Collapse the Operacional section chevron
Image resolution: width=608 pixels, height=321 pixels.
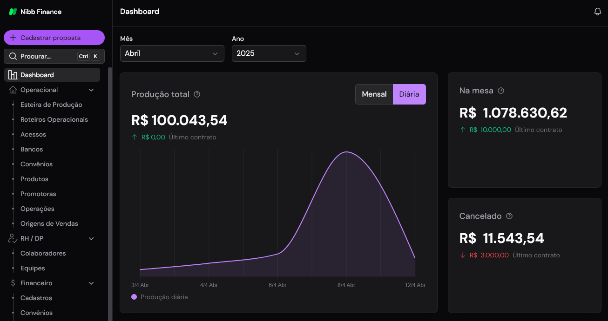click(x=91, y=89)
